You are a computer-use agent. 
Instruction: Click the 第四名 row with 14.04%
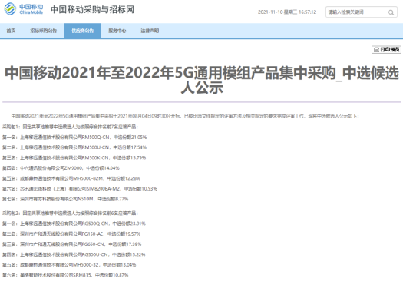click(x=61, y=168)
